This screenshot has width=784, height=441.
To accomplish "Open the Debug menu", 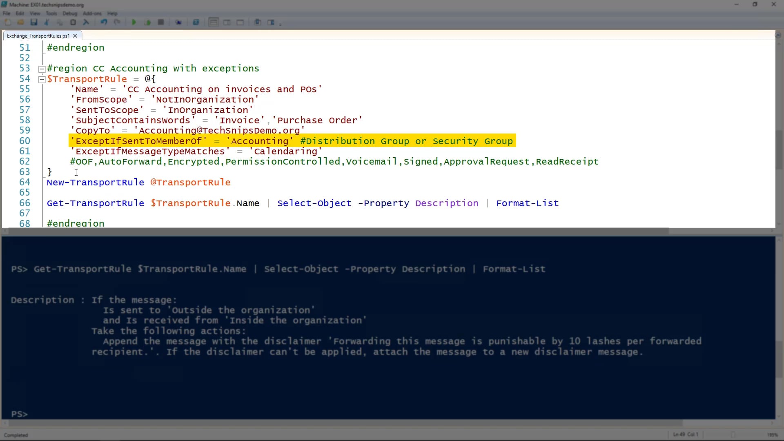I will point(69,13).
